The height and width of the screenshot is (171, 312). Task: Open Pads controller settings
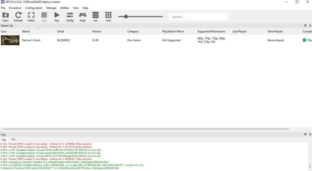pos(83,17)
